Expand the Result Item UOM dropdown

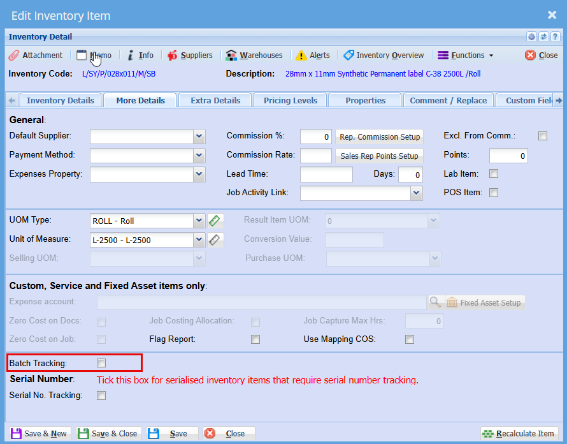pos(433,221)
